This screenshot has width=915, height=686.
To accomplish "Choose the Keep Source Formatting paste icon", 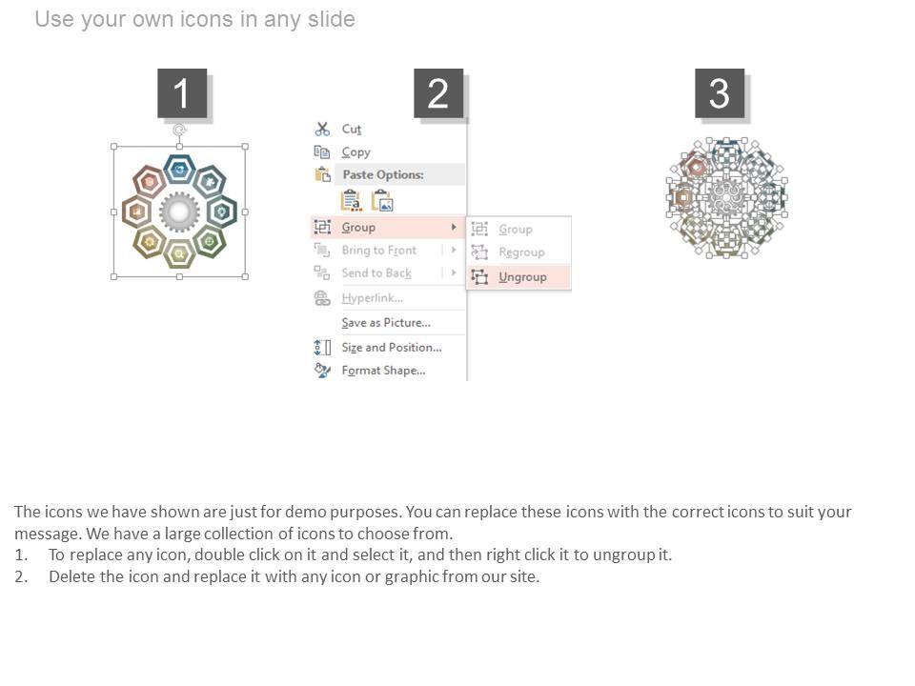I will point(351,201).
